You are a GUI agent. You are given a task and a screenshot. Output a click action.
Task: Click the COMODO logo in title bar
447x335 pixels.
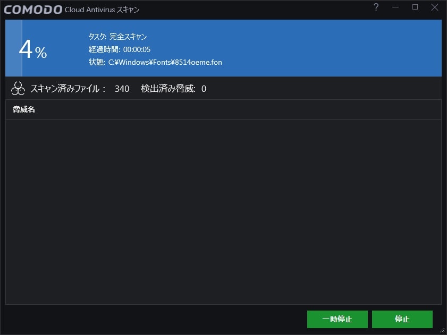pos(33,10)
